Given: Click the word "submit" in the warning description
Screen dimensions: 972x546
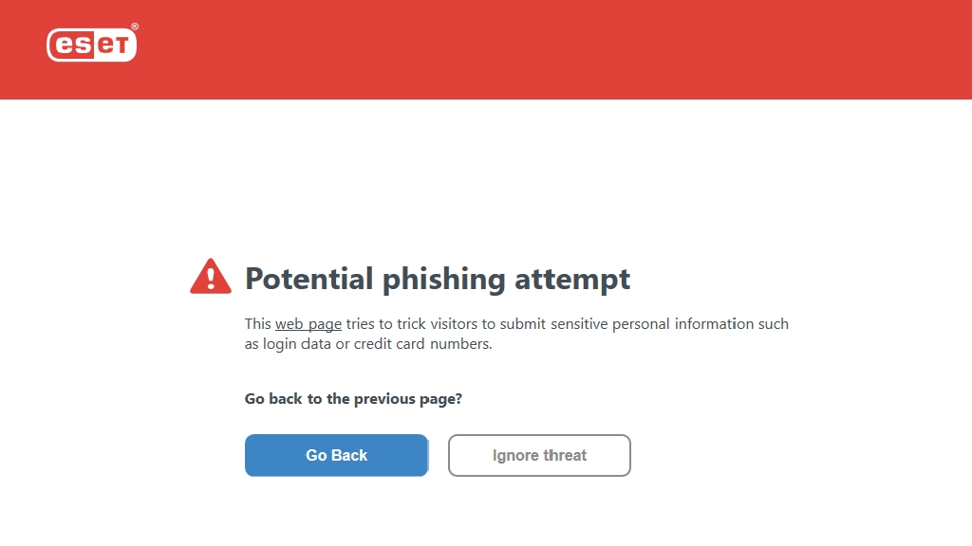Looking at the screenshot, I should [523, 324].
